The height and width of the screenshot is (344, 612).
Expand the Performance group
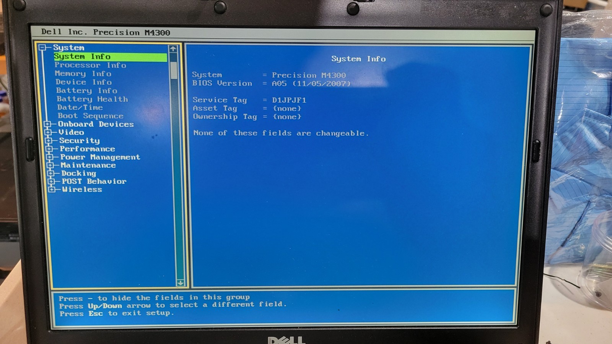coord(49,149)
